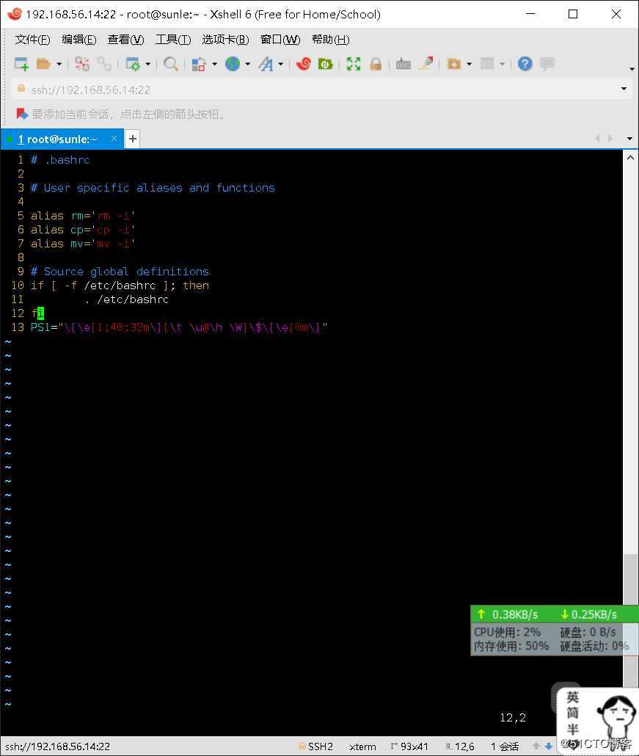Expand the session properties dropdown arrow
Screen dimensions: 639x756
point(147,64)
